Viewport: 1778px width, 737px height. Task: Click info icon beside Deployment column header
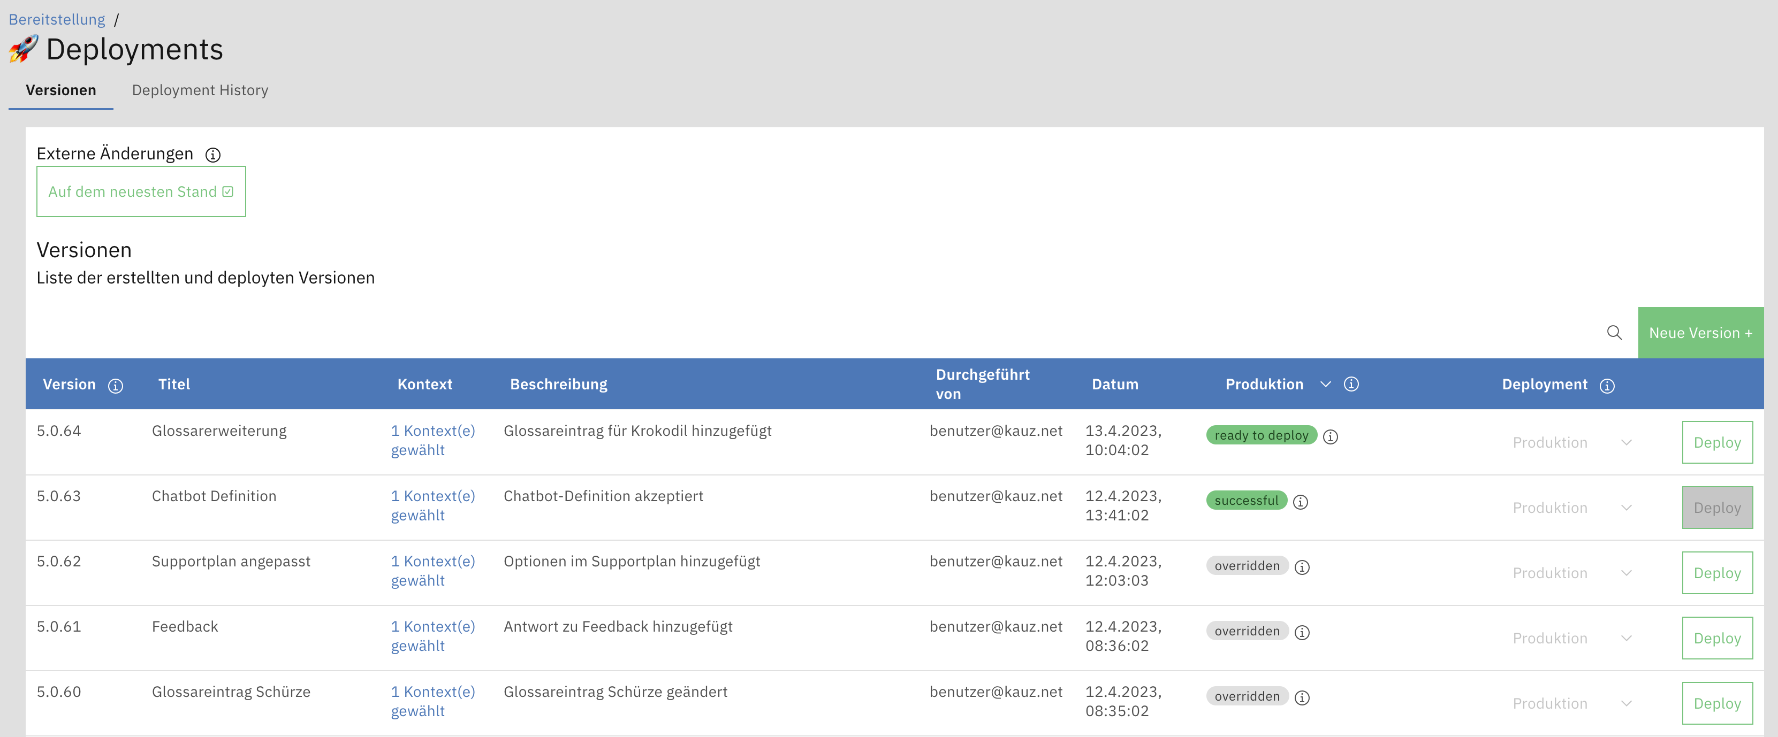(1607, 386)
